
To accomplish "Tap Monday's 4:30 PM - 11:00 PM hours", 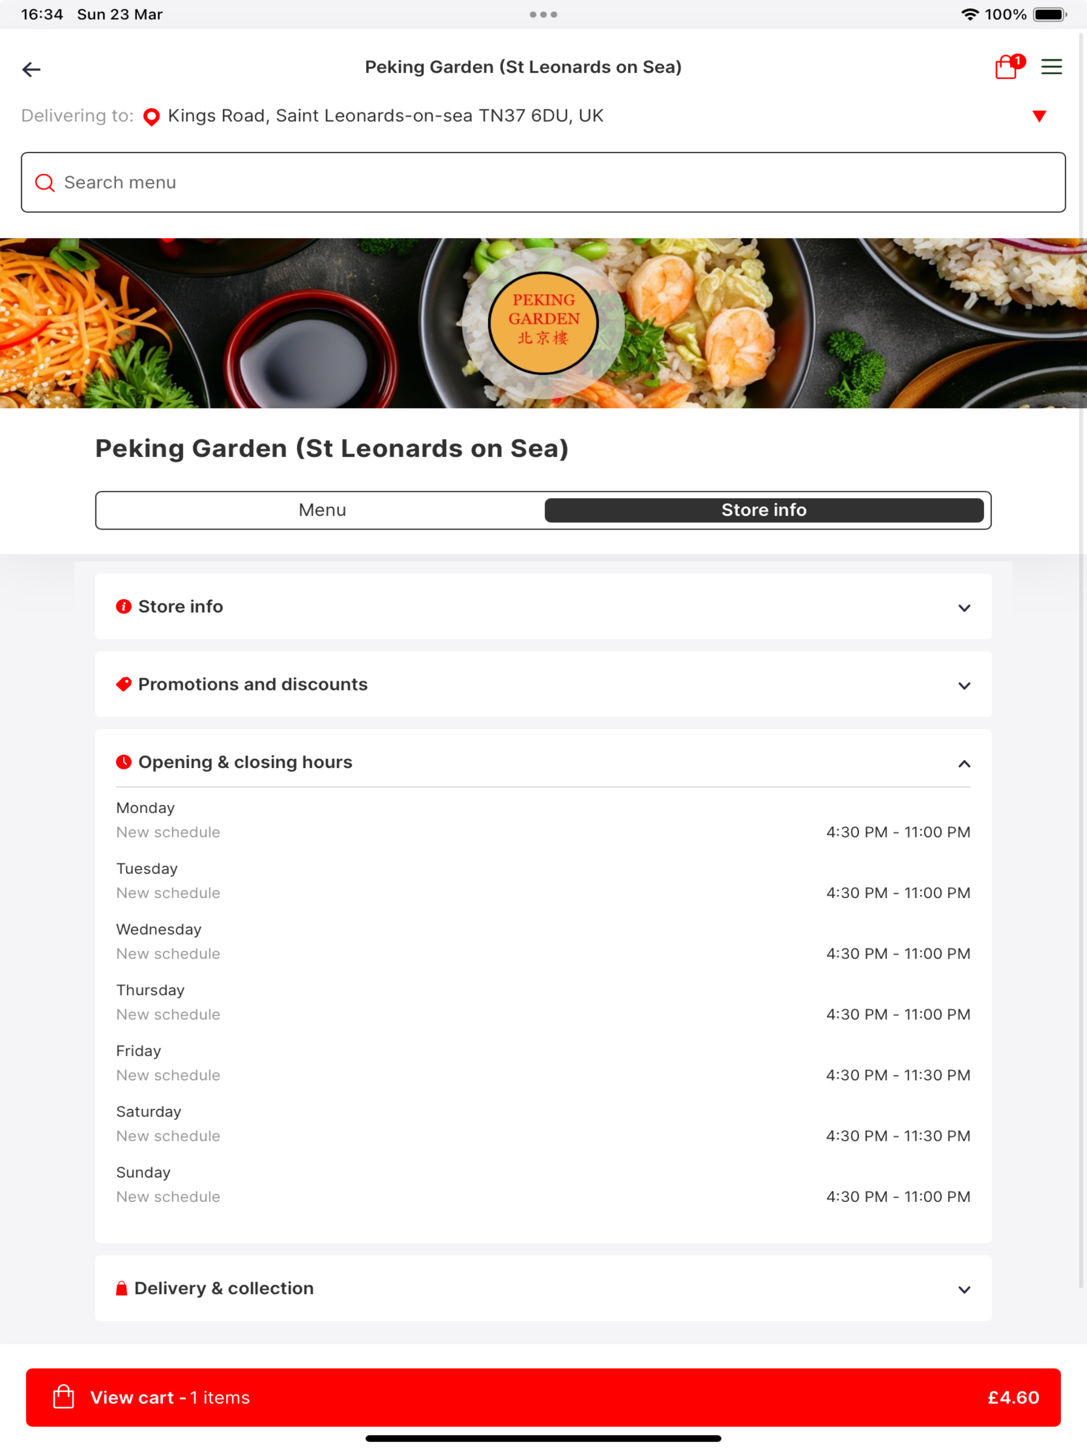I will tap(898, 832).
